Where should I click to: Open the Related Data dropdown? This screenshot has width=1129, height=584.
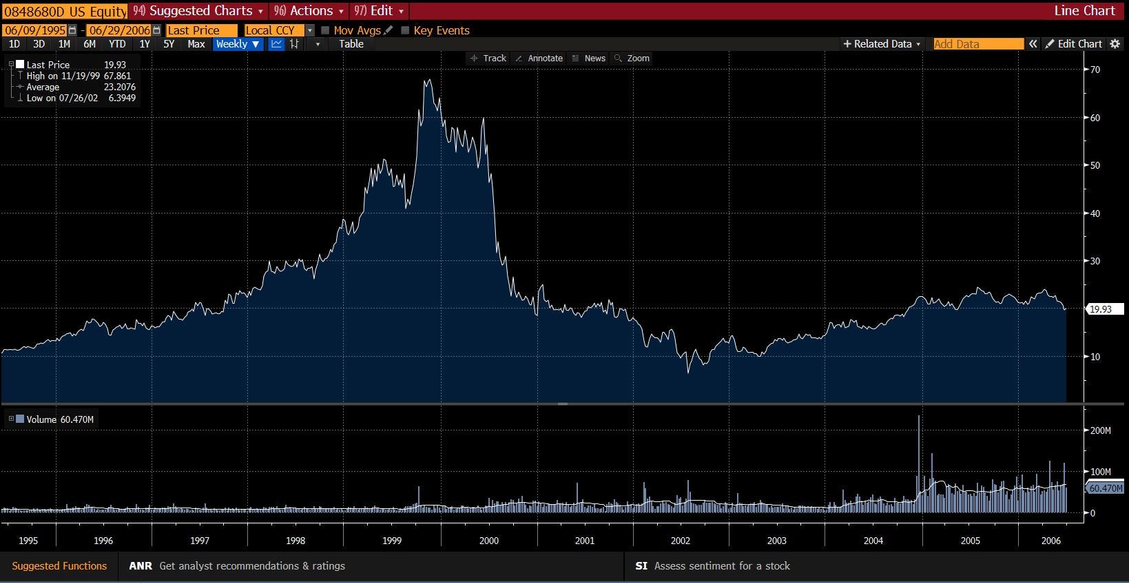[x=882, y=44]
